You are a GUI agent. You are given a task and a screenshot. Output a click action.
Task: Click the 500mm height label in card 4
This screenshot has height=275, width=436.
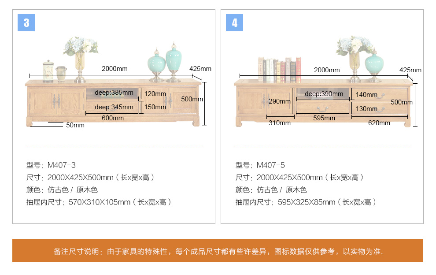pyautogui.click(x=402, y=102)
